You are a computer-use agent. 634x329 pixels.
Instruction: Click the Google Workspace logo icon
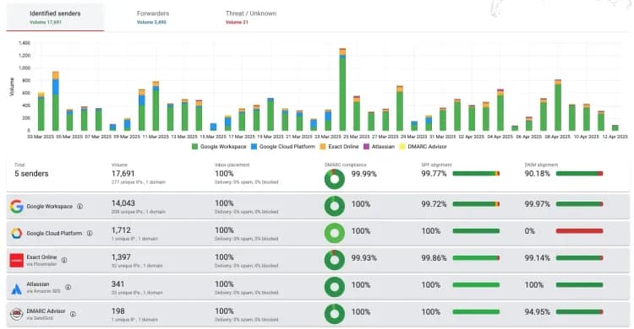point(17,207)
